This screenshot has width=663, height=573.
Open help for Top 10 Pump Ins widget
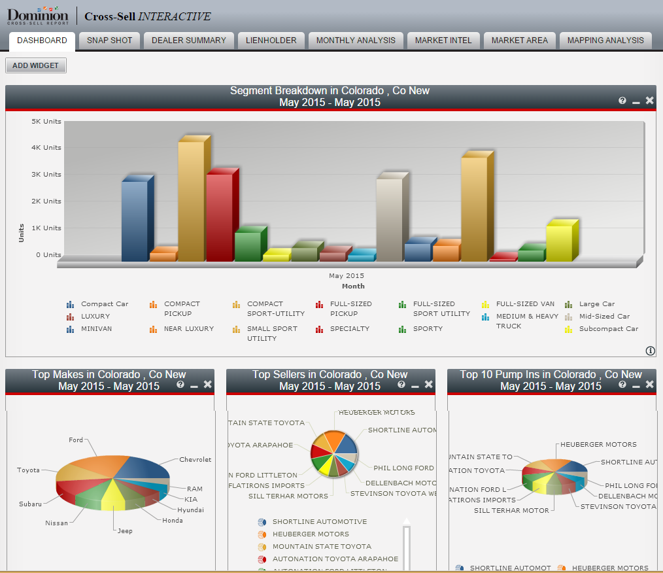[x=622, y=385]
